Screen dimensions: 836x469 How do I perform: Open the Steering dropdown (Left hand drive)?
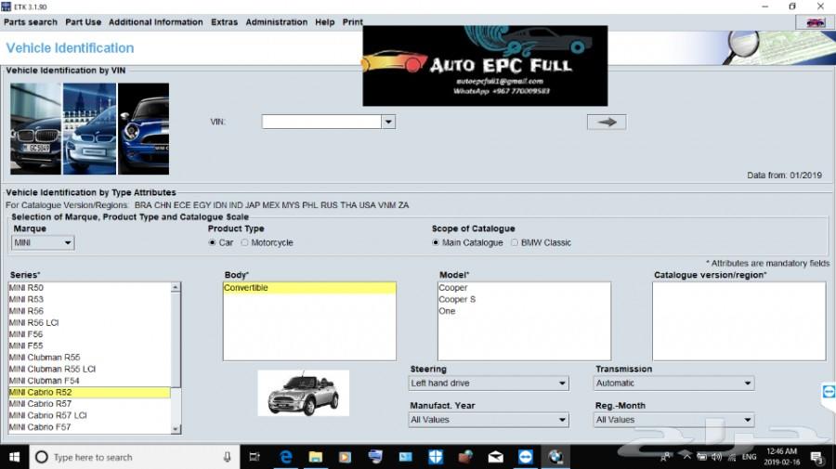(489, 384)
